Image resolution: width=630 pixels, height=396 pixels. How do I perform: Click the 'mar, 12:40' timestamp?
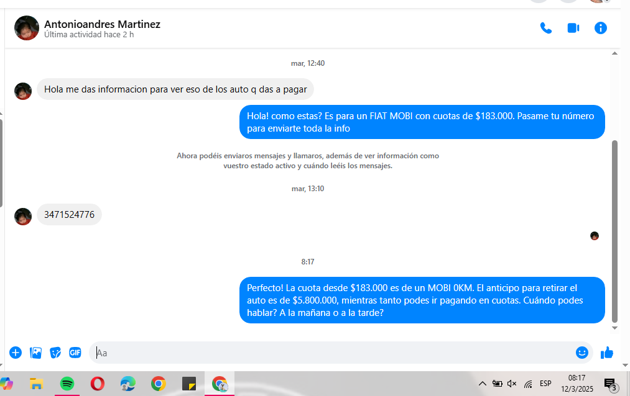[308, 63]
